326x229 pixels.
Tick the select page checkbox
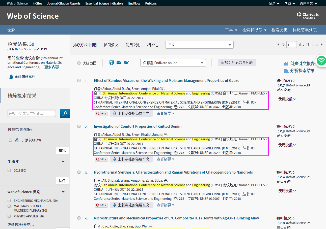point(79,63)
